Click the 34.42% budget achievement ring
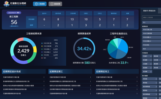The width and height of the screenshot is (161, 99). point(84,48)
